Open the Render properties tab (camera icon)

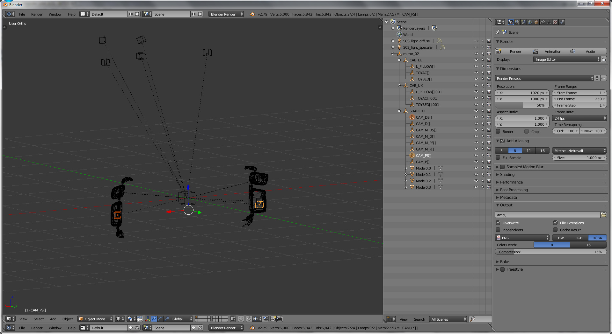(511, 22)
